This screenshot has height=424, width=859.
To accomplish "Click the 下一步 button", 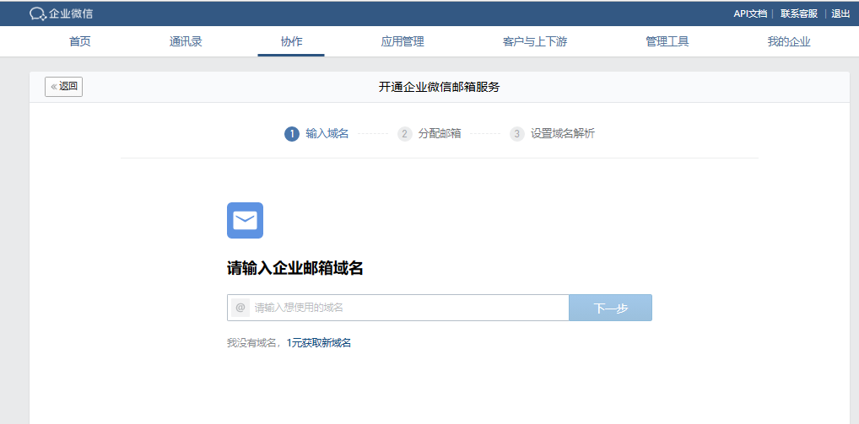I will click(x=610, y=308).
